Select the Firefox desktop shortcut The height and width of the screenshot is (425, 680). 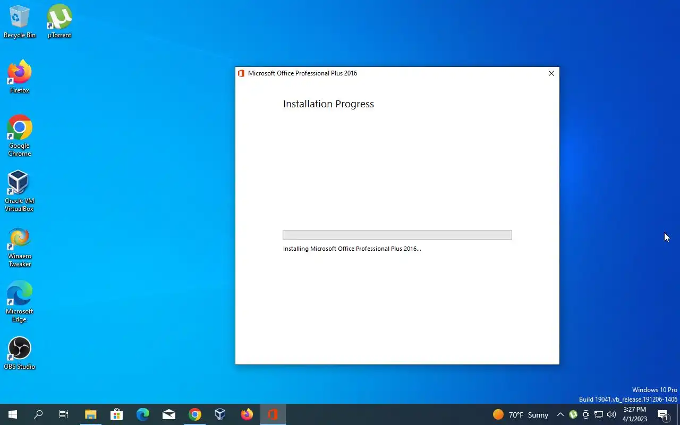tap(20, 77)
